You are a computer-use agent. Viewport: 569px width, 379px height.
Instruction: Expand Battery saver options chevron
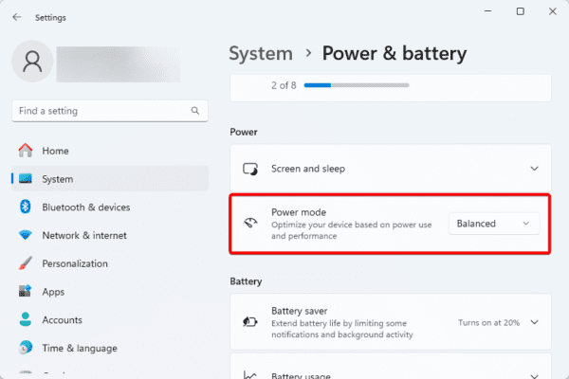click(534, 322)
